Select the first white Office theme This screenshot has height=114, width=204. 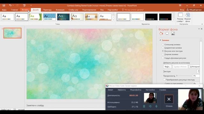(8, 17)
